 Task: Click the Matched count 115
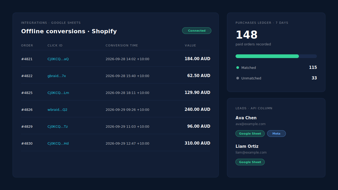tap(313, 68)
